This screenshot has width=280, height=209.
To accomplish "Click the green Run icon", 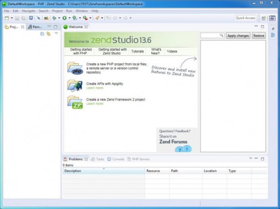I will (64, 18).
